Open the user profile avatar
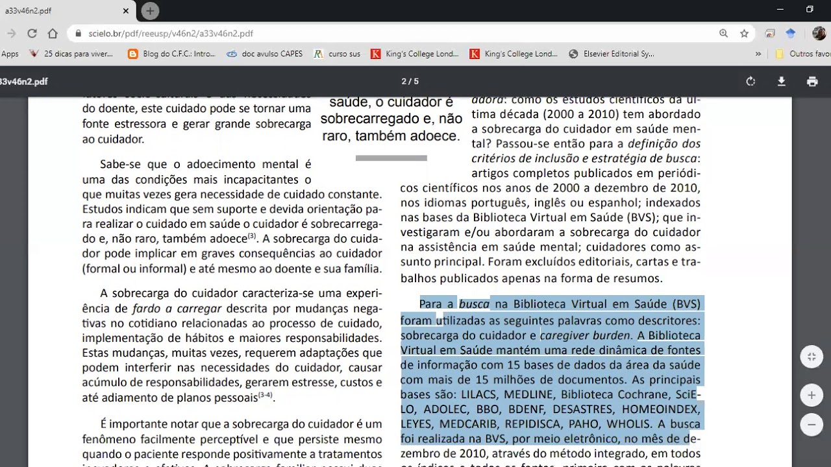This screenshot has width=831, height=467. 819,34
